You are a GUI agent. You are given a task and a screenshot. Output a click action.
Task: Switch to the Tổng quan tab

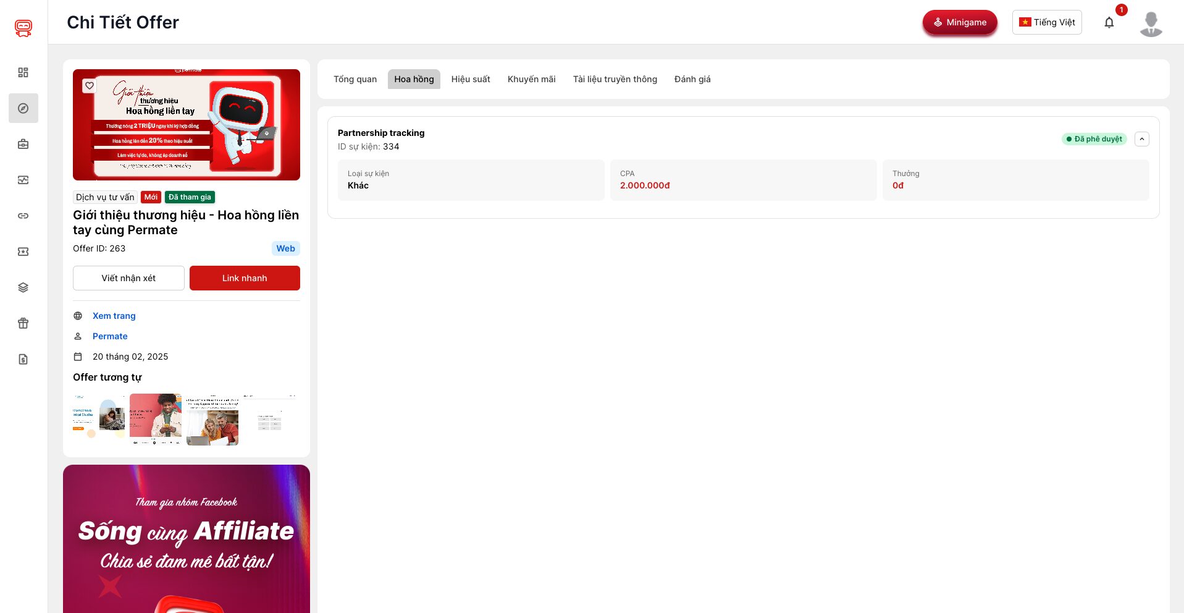(x=355, y=79)
